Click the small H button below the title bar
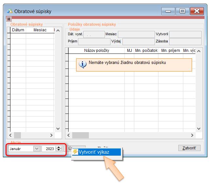This screenshot has width=212, height=185. click(9, 19)
